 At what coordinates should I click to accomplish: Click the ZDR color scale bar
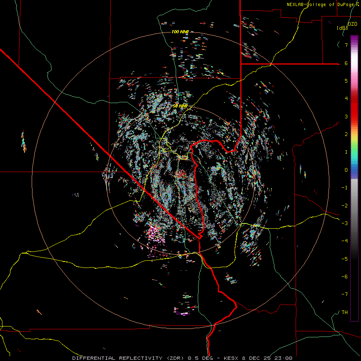pyautogui.click(x=354, y=178)
